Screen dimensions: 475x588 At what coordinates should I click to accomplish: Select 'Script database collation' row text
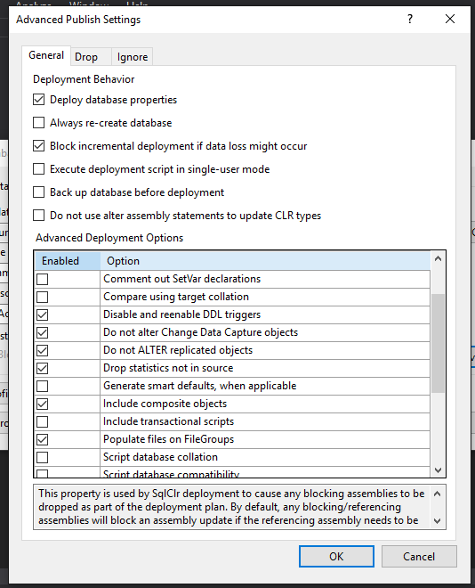pos(161,457)
